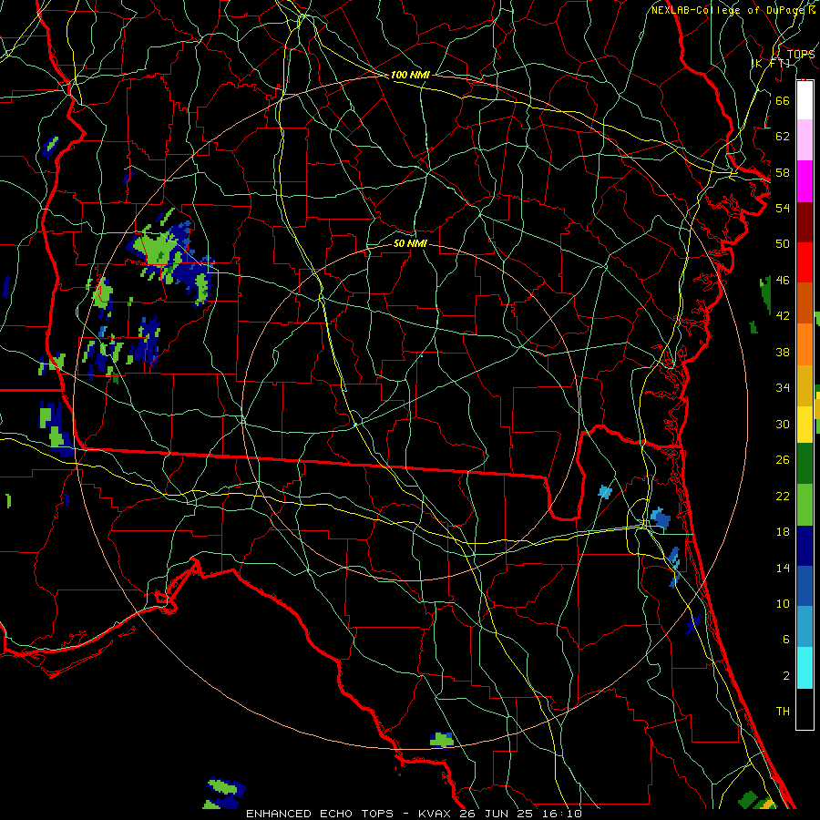Select the bright red legend swatch
The image size is (820, 820).
point(805,262)
